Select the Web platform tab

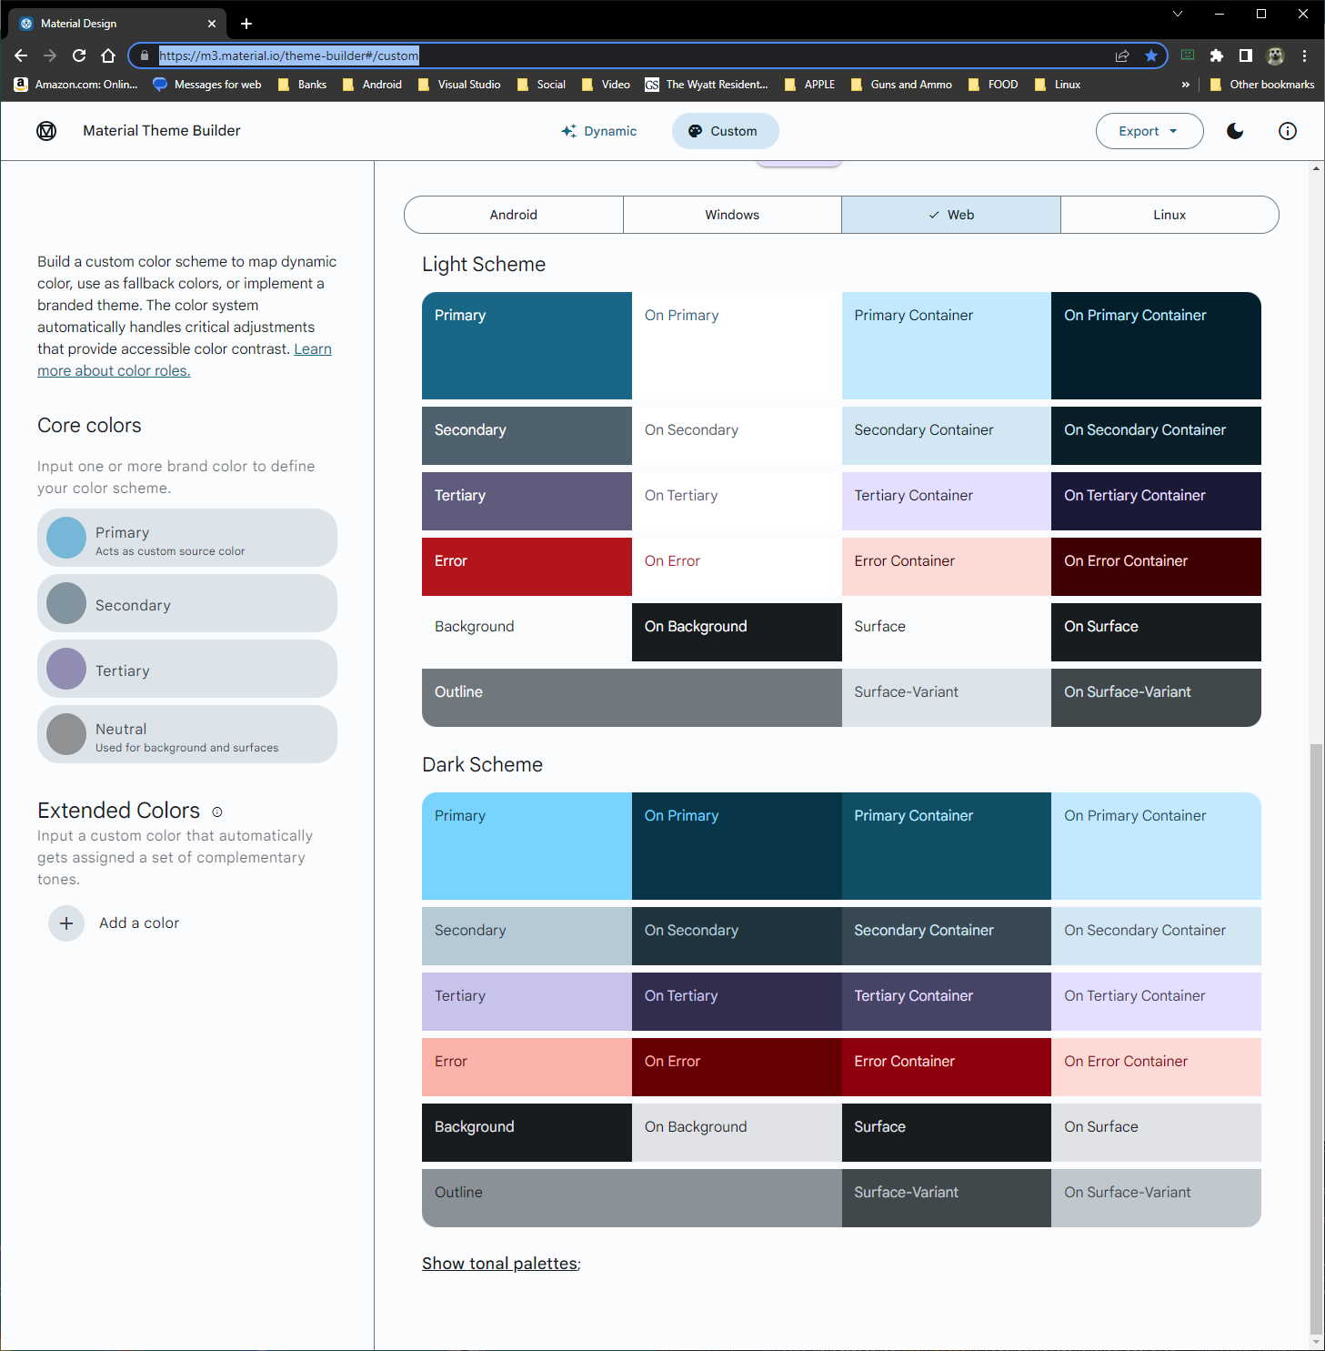tap(951, 215)
